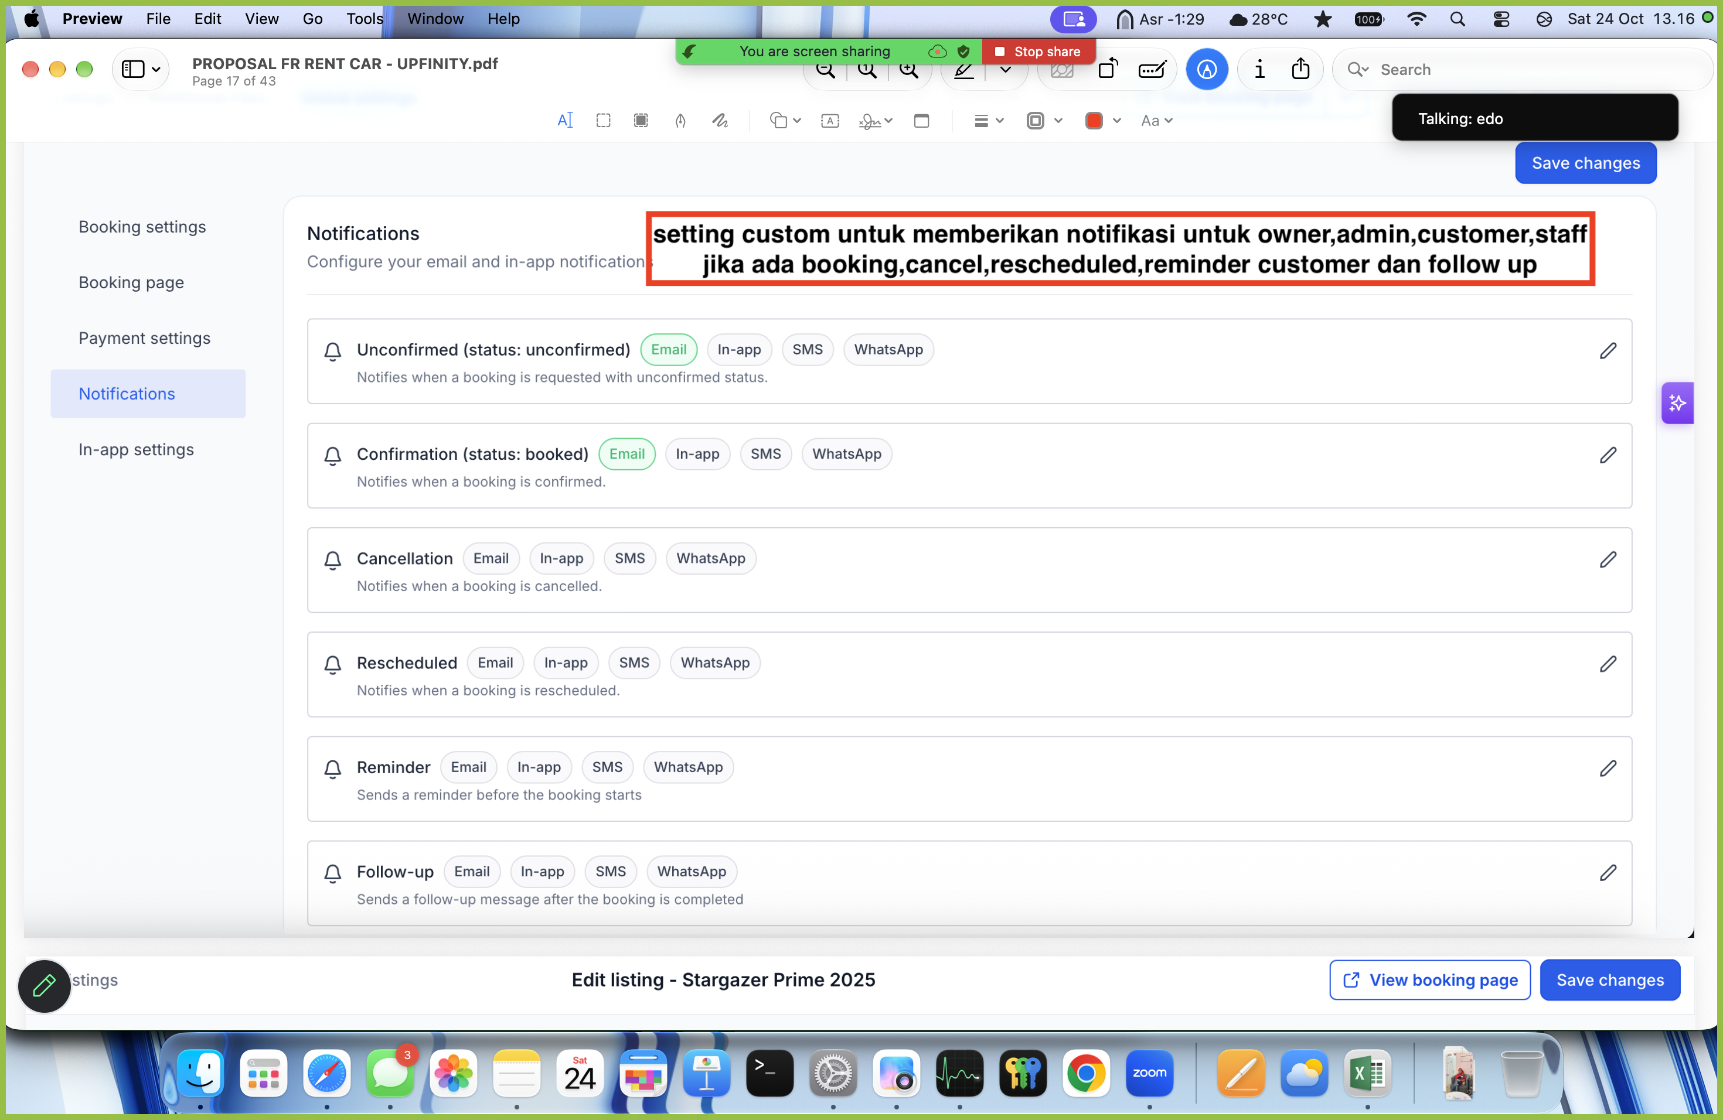Select the Text Selection tool in markup toolbar
The height and width of the screenshot is (1120, 1723).
[x=565, y=121]
